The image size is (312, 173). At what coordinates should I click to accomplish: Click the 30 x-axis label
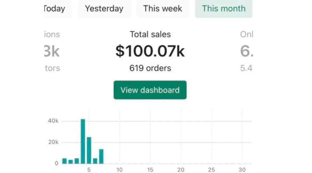coord(242,170)
